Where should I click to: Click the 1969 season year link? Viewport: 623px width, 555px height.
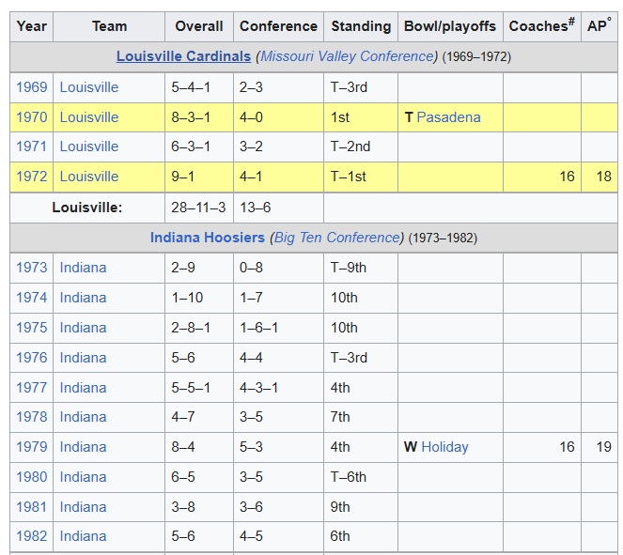pos(31,87)
